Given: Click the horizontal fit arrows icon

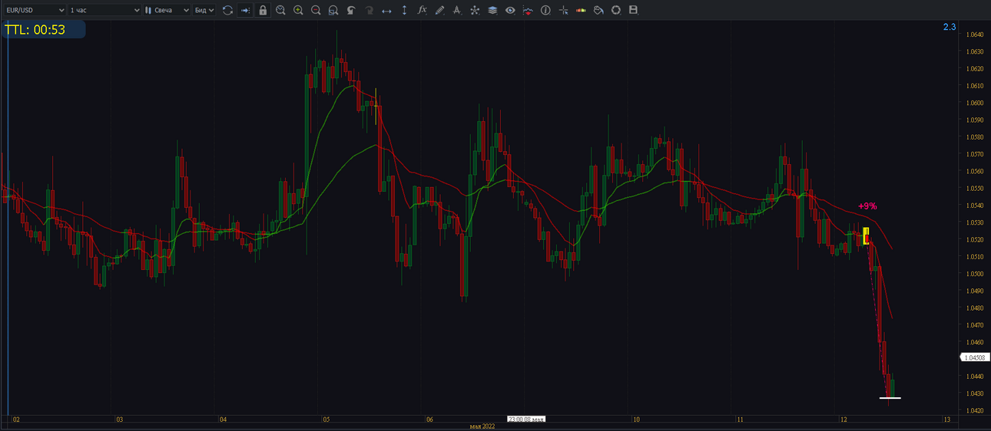Looking at the screenshot, I should pos(386,10).
